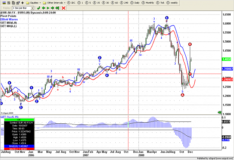Click the 2008 year label on time axis
The image size is (234, 160).
(141, 155)
